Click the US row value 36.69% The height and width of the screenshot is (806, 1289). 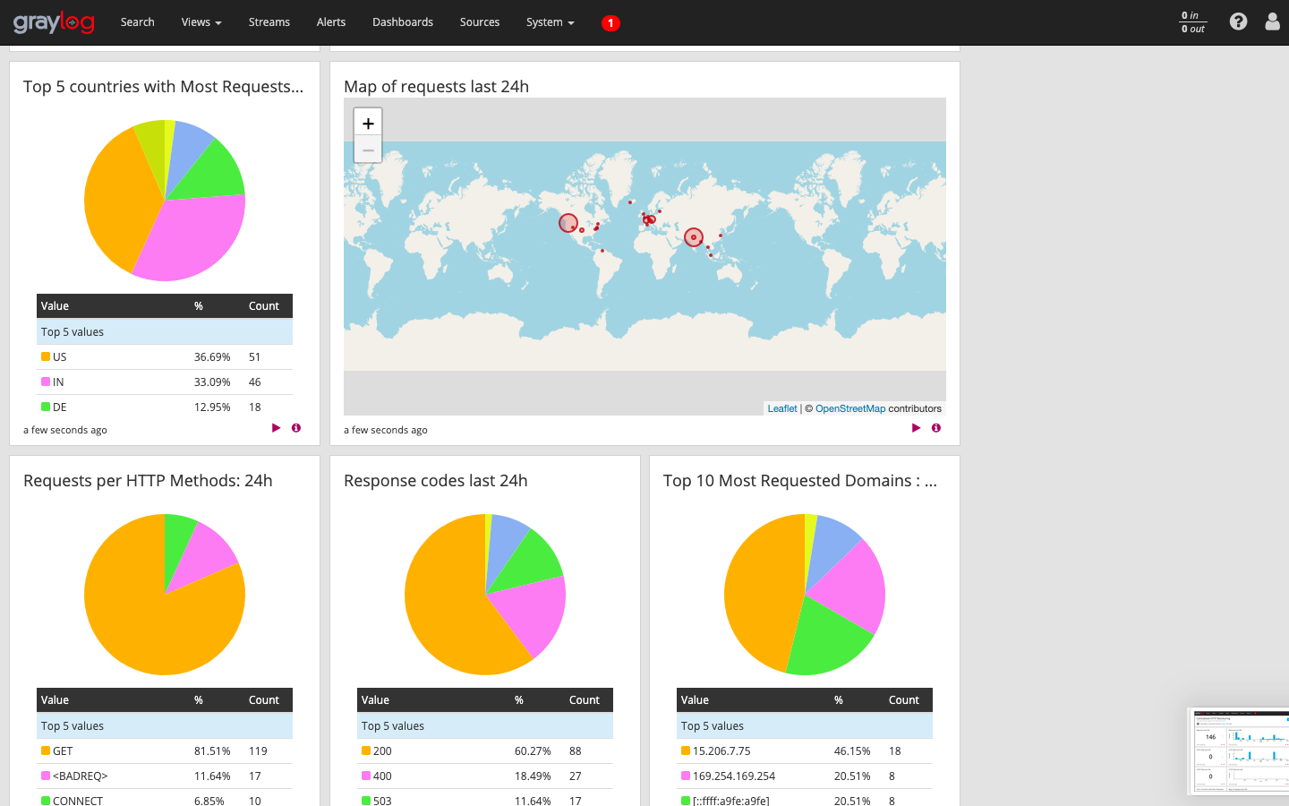[x=212, y=356]
